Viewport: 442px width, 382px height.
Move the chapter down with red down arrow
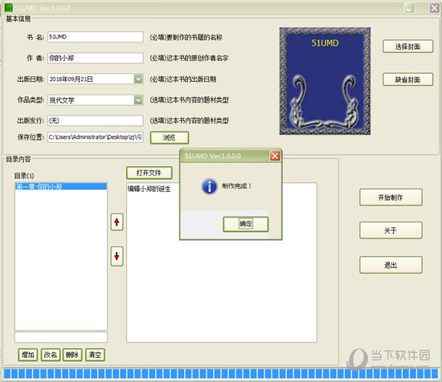coord(117,256)
